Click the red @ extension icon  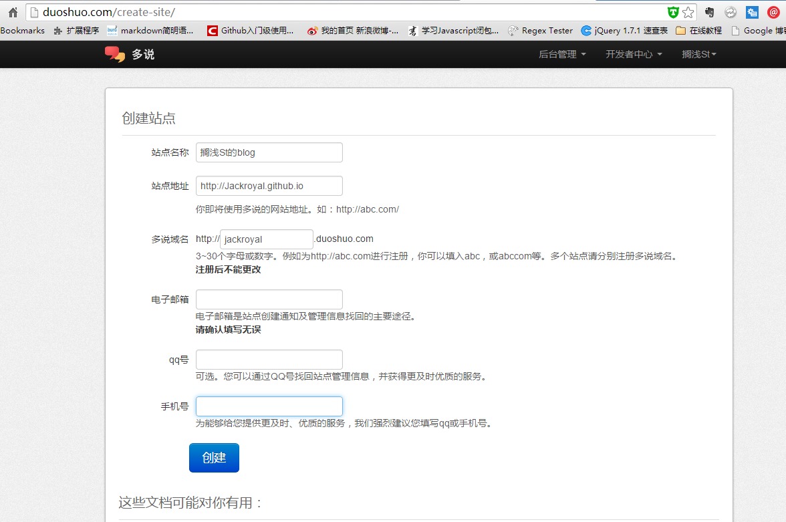point(773,12)
